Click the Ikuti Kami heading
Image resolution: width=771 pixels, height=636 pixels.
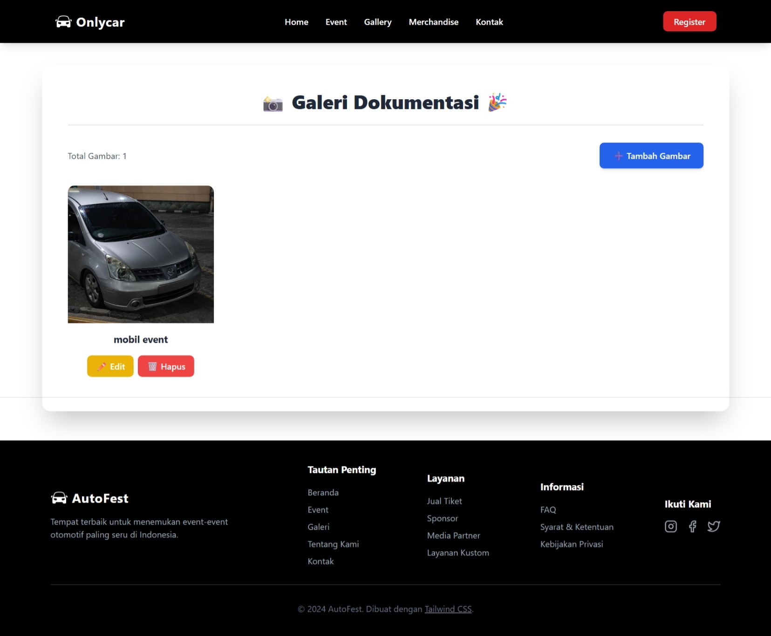pos(688,504)
